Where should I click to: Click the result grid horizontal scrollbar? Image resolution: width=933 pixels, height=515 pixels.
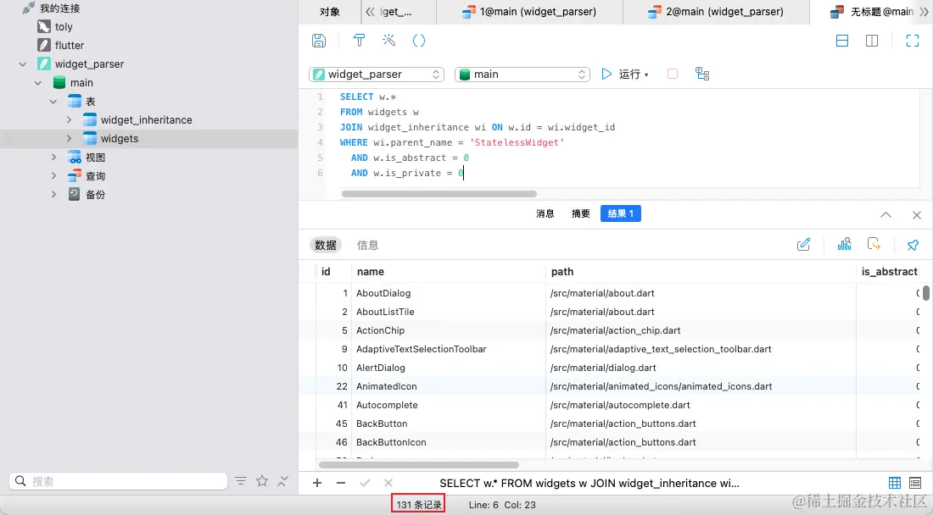click(419, 464)
